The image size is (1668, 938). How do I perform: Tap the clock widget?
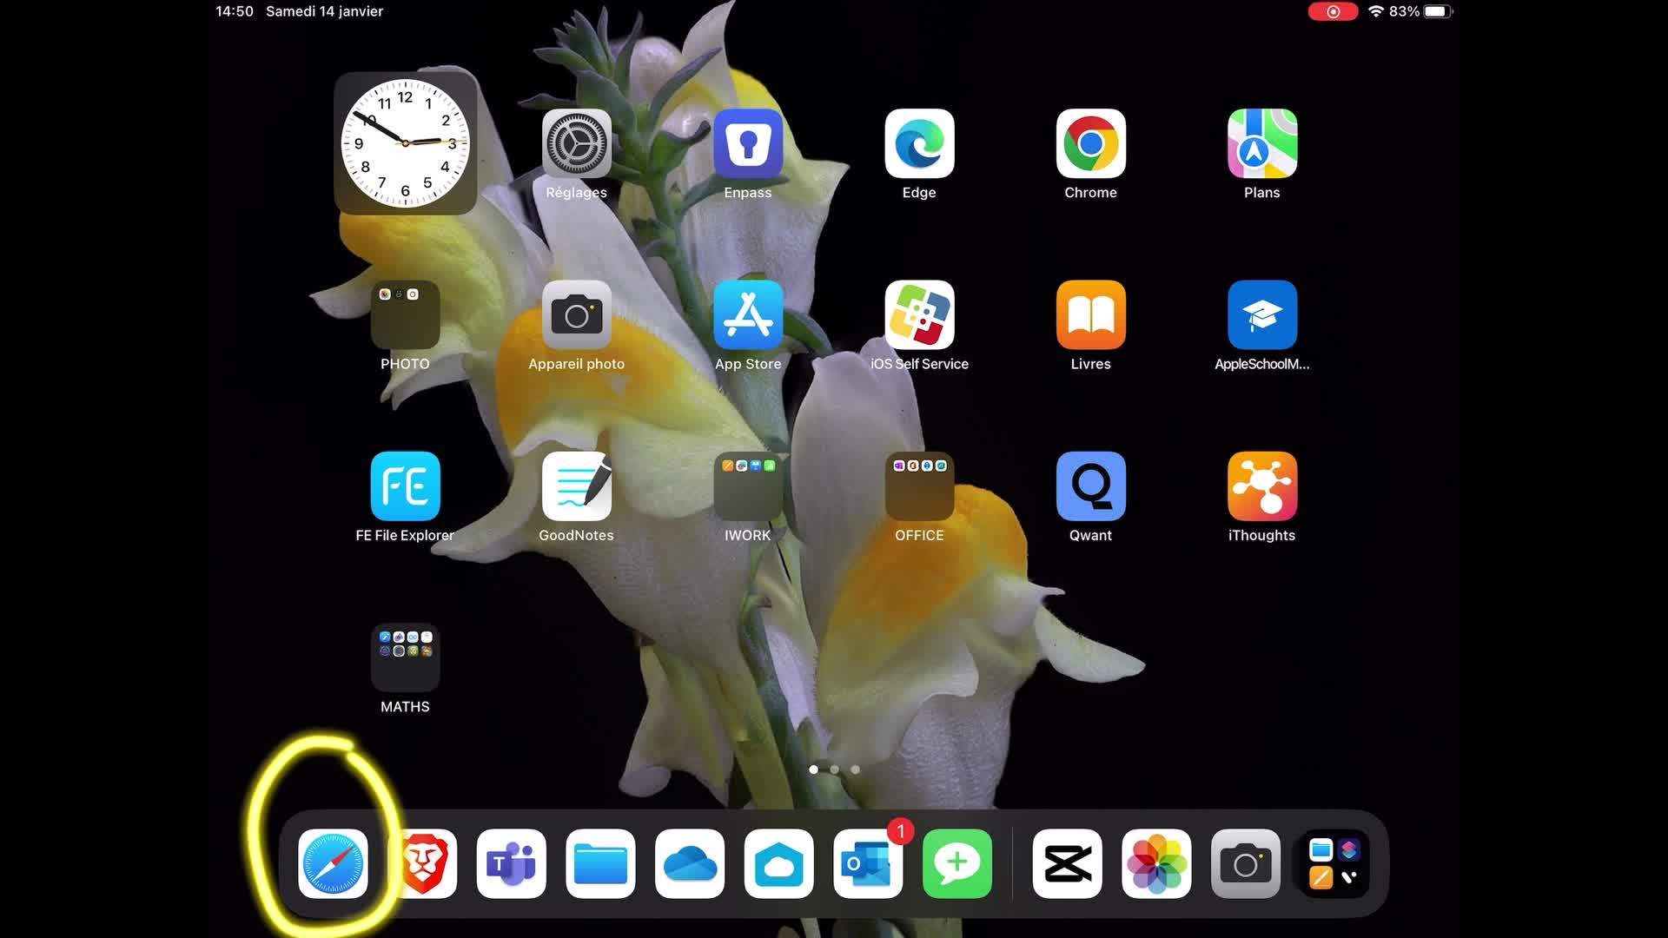[405, 143]
